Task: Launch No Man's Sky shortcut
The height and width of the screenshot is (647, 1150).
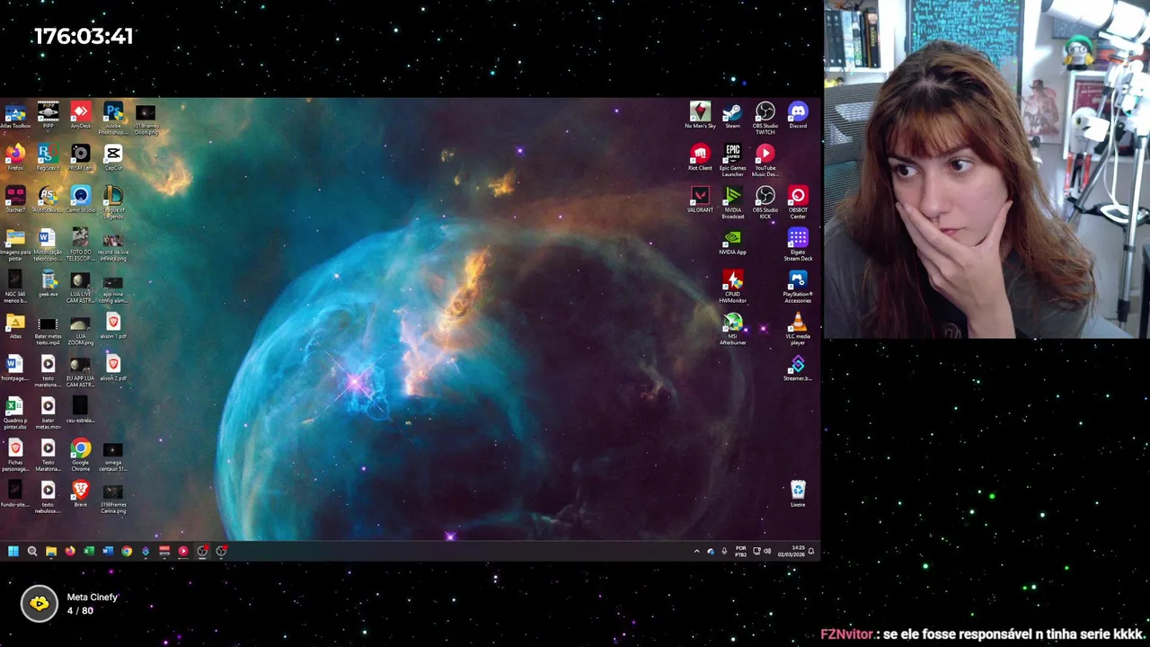Action: (700, 115)
